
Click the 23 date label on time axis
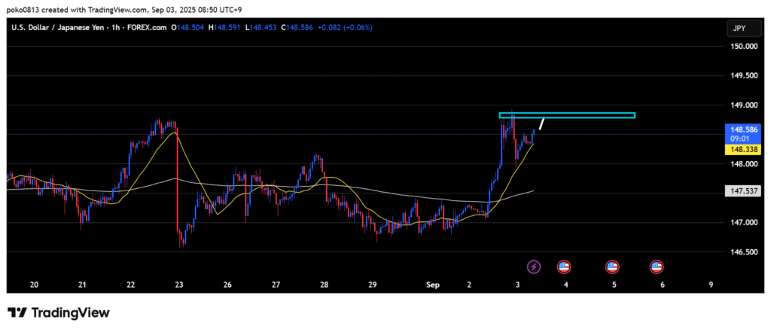(179, 285)
